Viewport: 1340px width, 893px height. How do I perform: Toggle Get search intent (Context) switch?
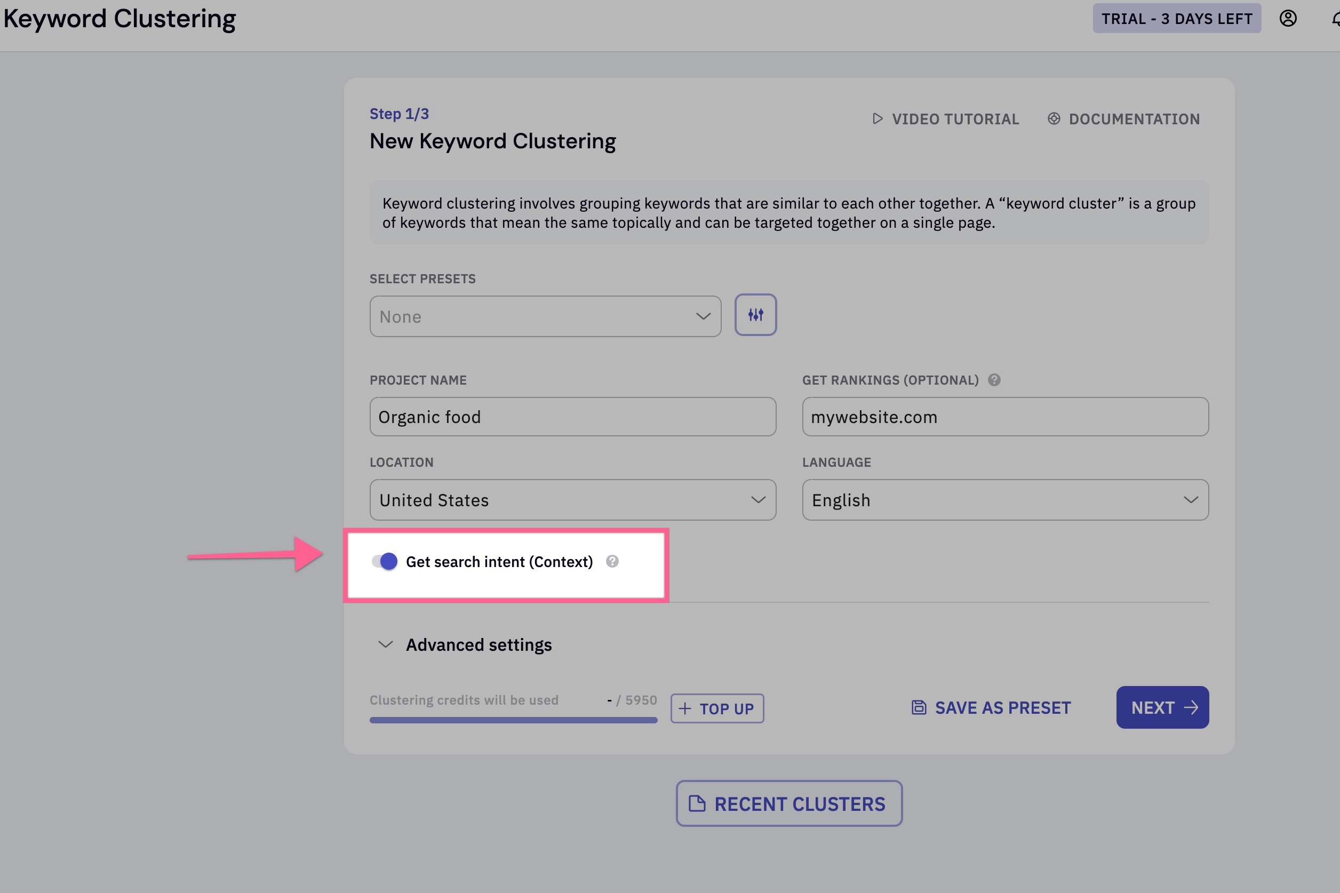point(385,562)
